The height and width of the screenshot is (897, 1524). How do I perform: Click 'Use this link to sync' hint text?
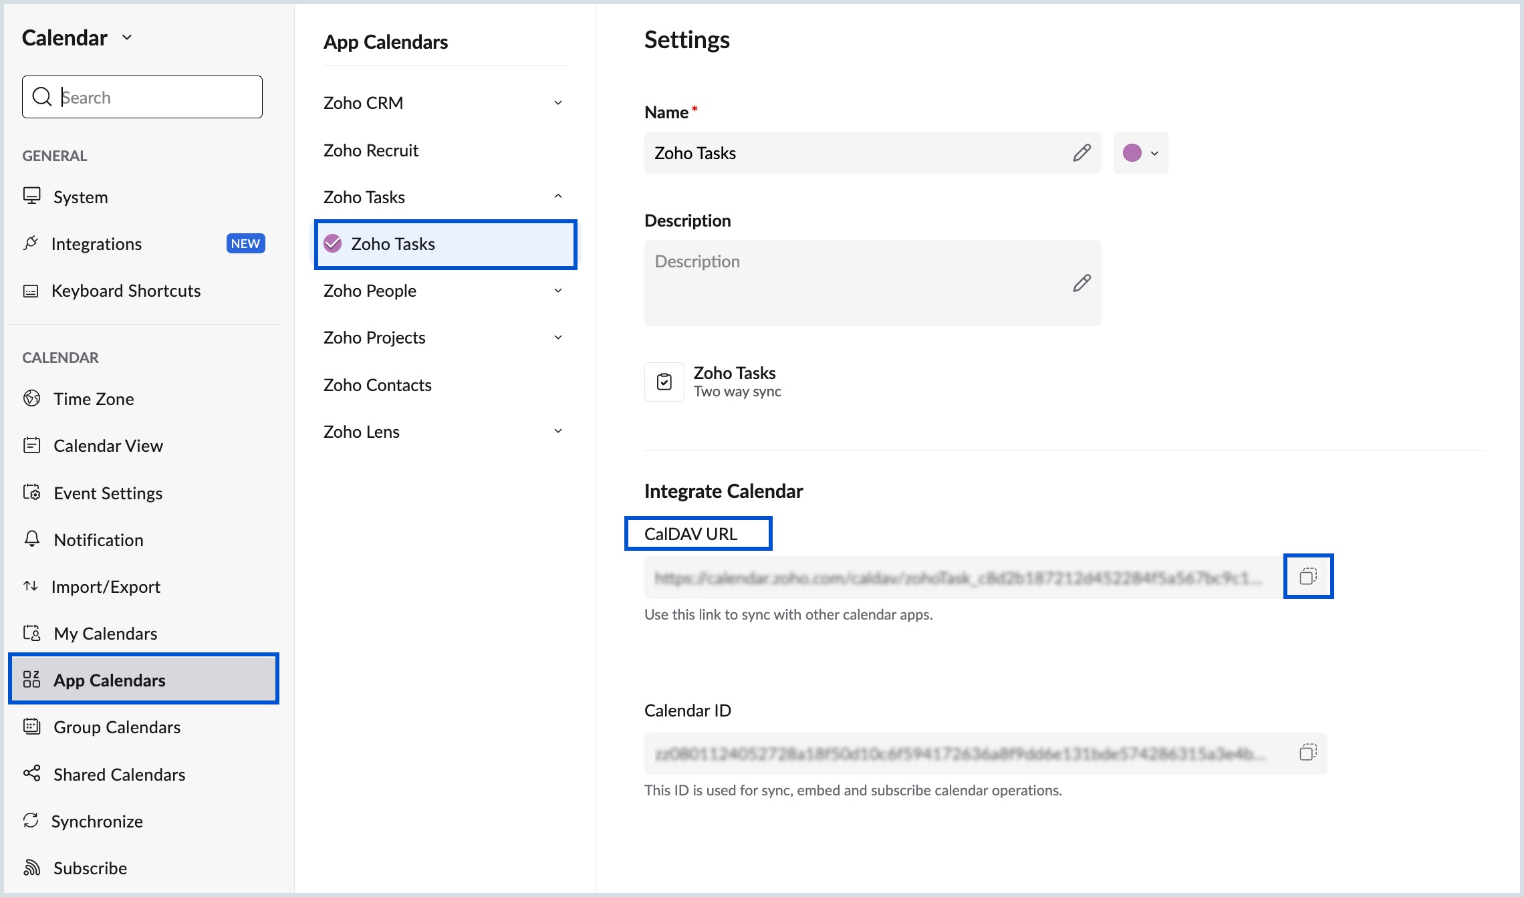click(789, 614)
